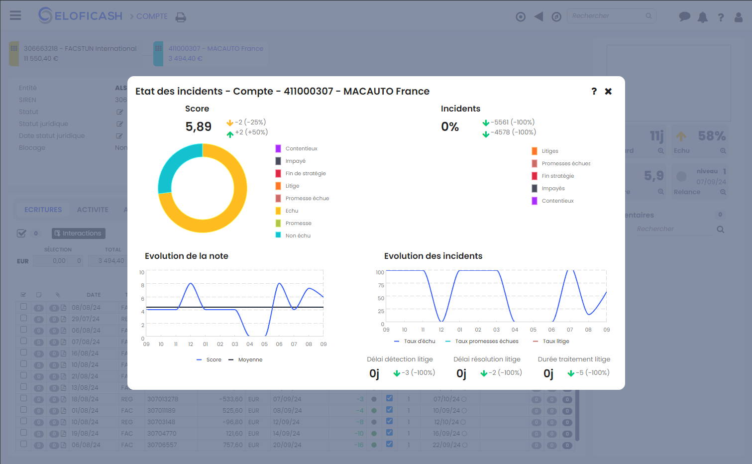Click the Incidents value 0%
The height and width of the screenshot is (464, 752).
click(450, 127)
